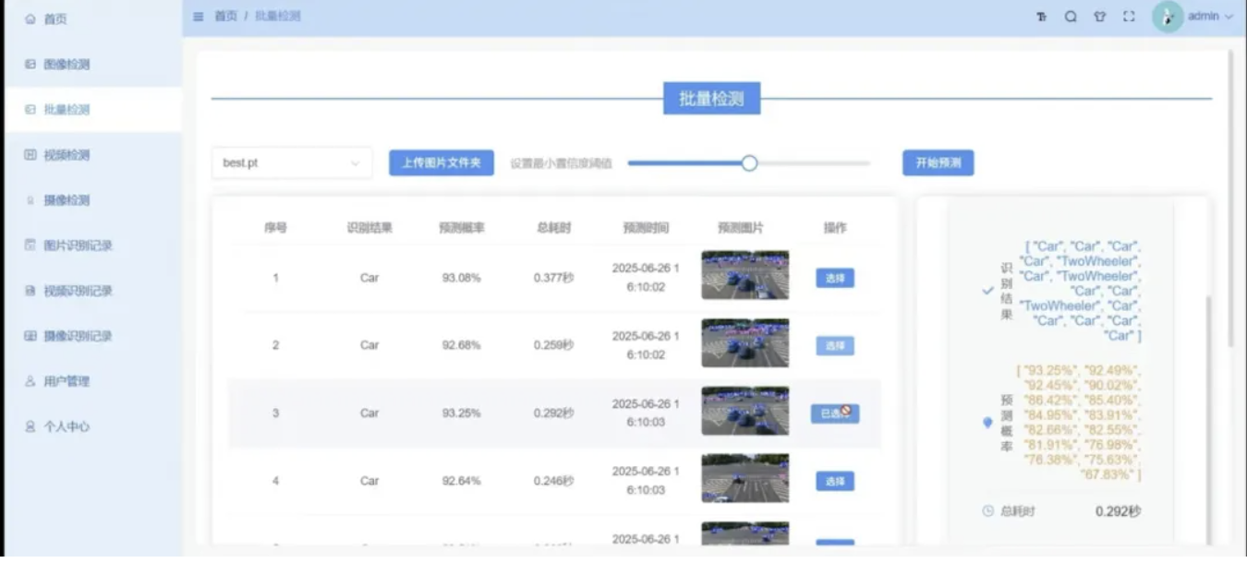The image size is (1247, 563).
Task: Click 选择 button in row 1
Action: click(x=835, y=278)
